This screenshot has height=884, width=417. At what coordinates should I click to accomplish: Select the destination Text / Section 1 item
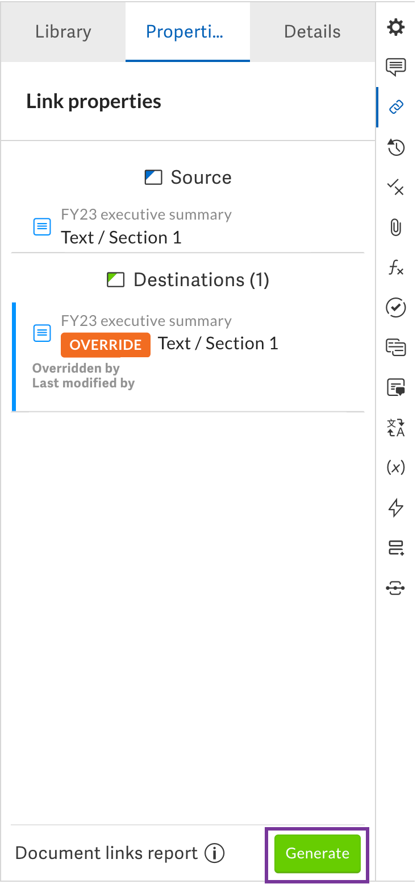218,344
